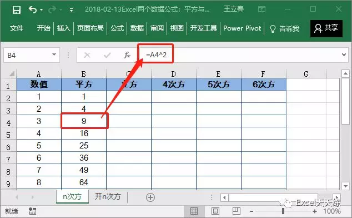Switch to Page Layout view icon
Viewport: 352px width, 218px height.
pos(215,211)
